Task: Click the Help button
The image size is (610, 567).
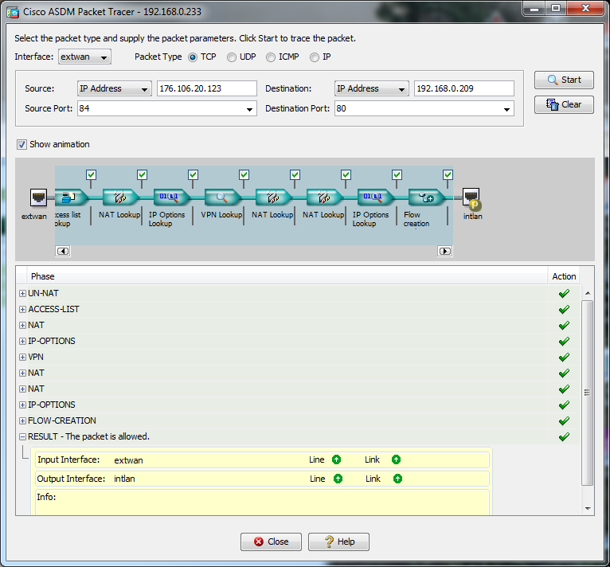Action: [x=338, y=542]
